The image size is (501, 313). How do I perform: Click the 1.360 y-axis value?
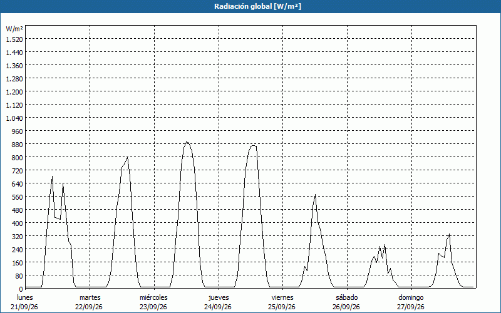[14, 65]
